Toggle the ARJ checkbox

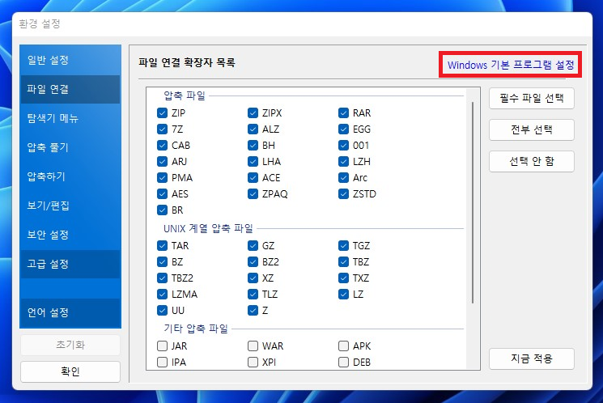[163, 162]
